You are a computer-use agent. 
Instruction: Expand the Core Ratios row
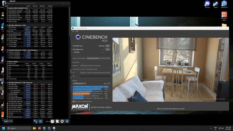pyautogui.click(x=7, y=46)
